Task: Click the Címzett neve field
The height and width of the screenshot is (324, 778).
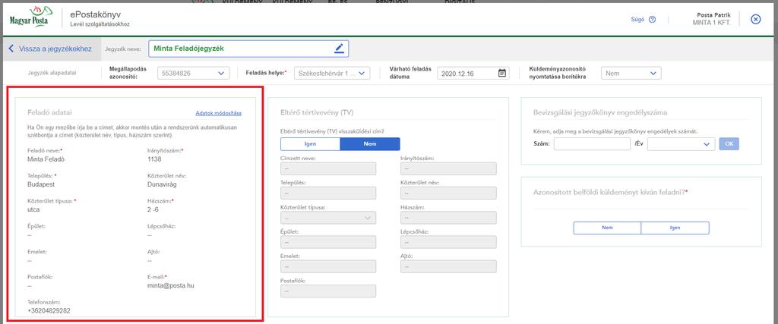Action: [x=328, y=168]
